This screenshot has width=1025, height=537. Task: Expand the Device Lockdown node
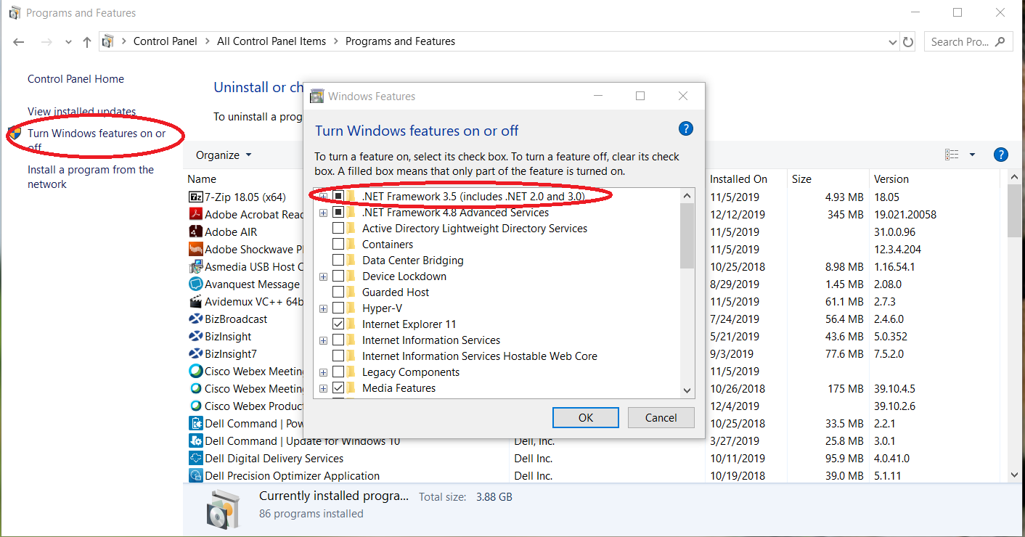point(323,276)
